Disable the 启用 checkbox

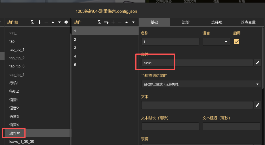[236, 42]
